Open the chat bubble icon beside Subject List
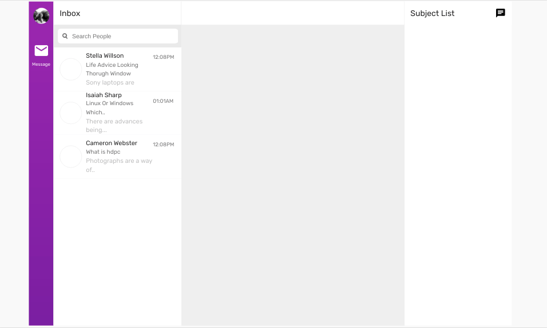The image size is (547, 328). click(x=500, y=13)
